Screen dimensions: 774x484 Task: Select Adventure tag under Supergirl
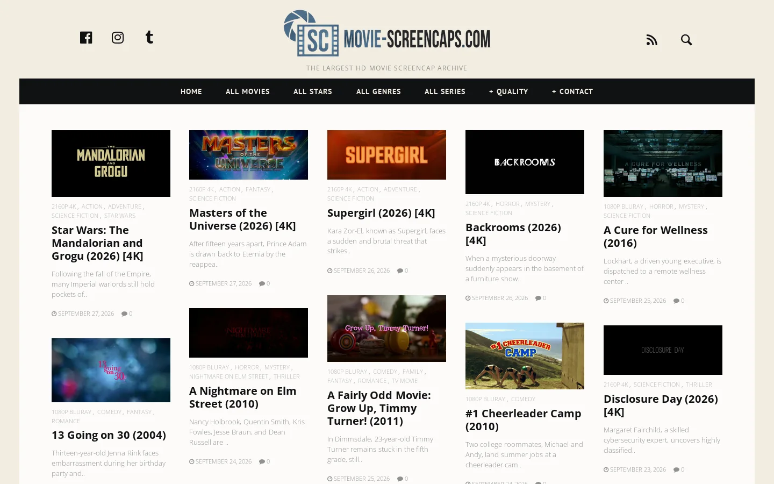click(400, 189)
